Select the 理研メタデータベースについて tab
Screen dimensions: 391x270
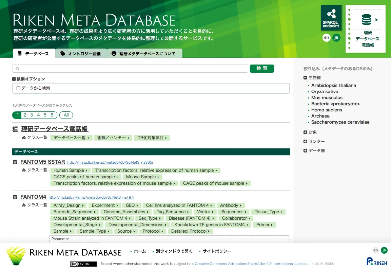pyautogui.click(x=144, y=53)
